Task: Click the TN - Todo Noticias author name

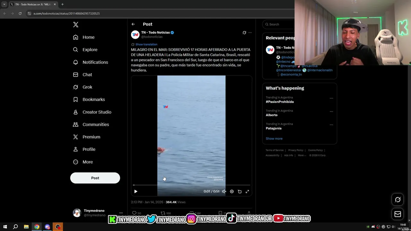Action: tap(155, 32)
